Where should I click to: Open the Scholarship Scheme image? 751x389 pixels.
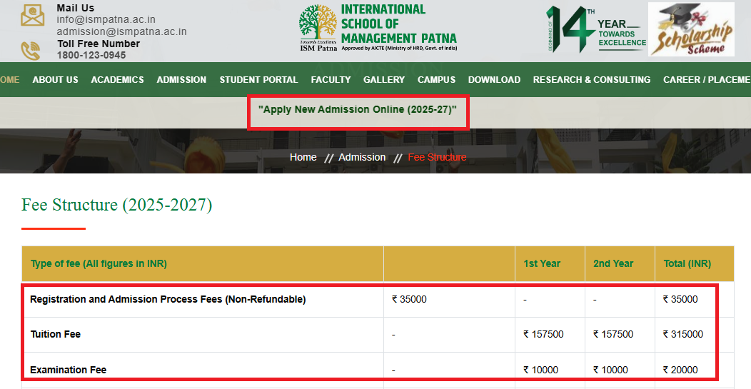(x=691, y=30)
